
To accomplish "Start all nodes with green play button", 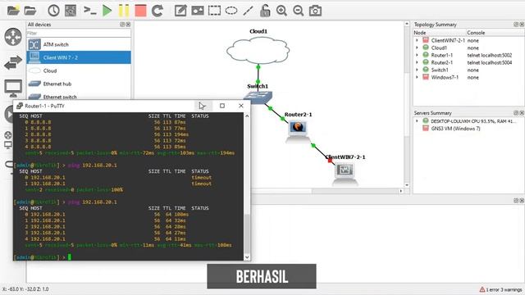I will point(107,11).
